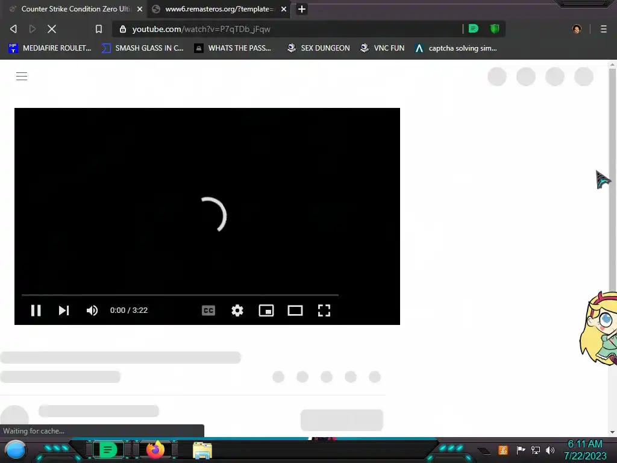Click the Star Butterfly desktop mascot

[598, 328]
